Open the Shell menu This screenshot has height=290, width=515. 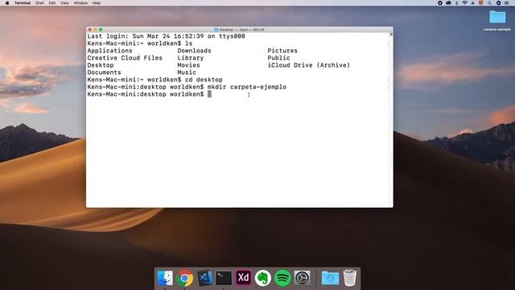click(x=39, y=3)
